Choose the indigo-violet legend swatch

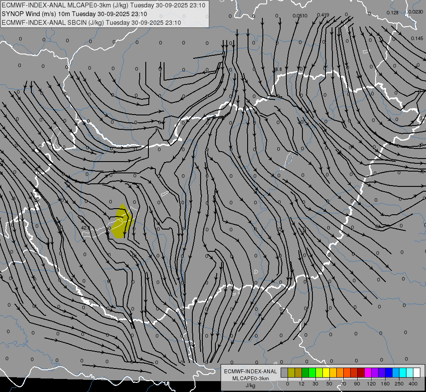point(382,372)
